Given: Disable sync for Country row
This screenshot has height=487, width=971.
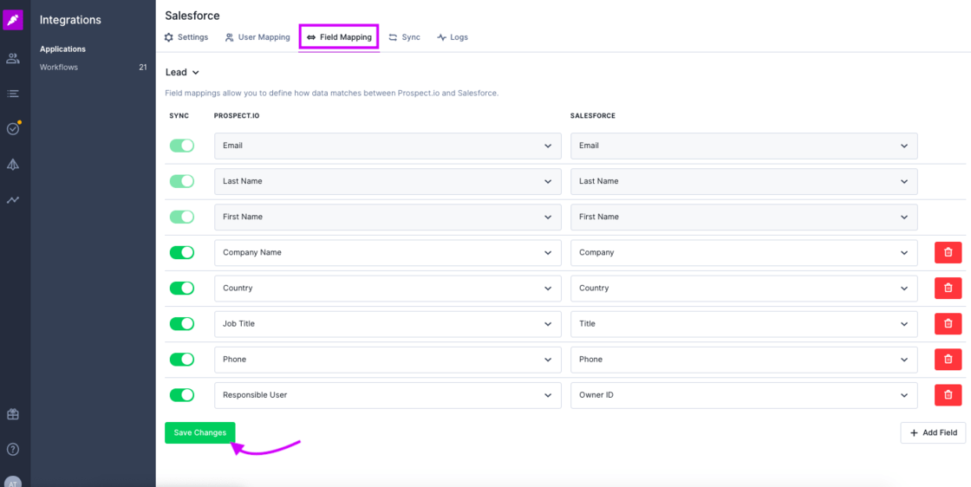Looking at the screenshot, I should [182, 288].
